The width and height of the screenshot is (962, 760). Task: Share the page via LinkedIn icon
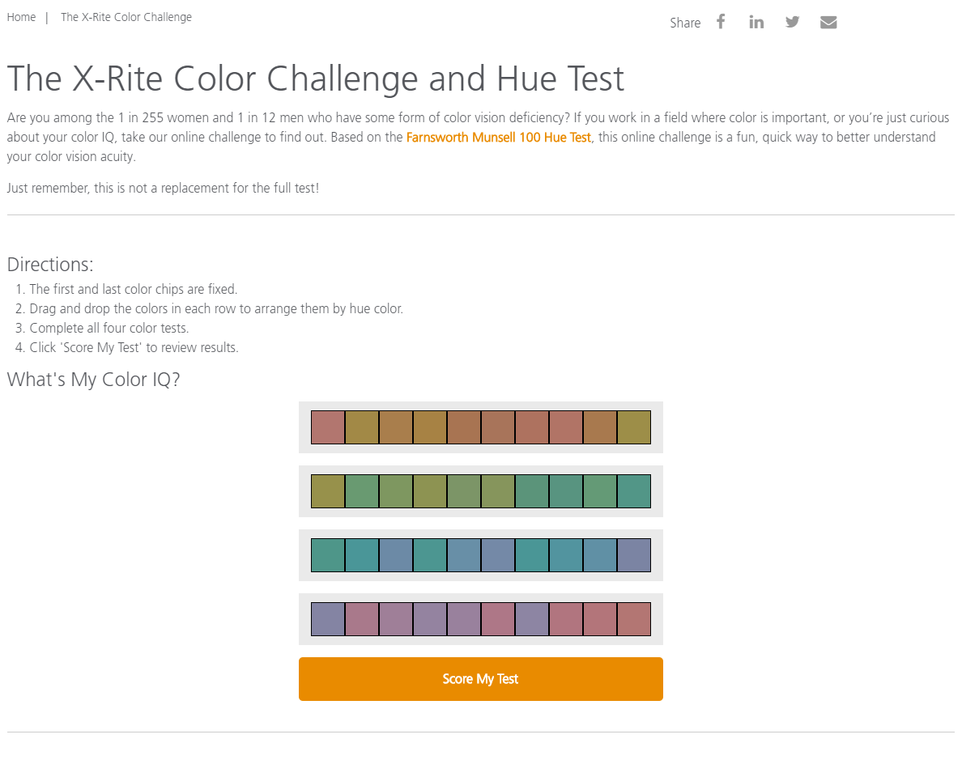(x=756, y=22)
